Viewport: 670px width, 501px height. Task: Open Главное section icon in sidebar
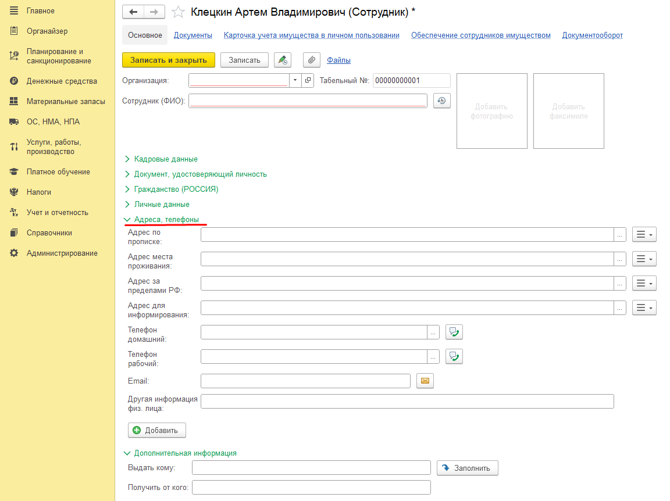14,10
